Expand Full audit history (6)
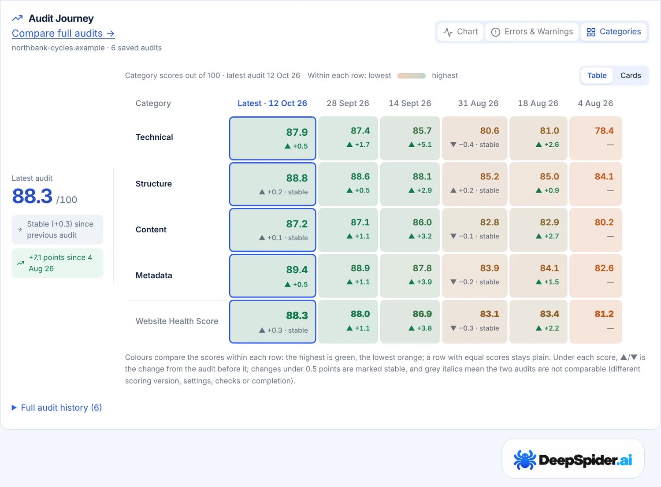This screenshot has width=661, height=487. pyautogui.click(x=57, y=408)
